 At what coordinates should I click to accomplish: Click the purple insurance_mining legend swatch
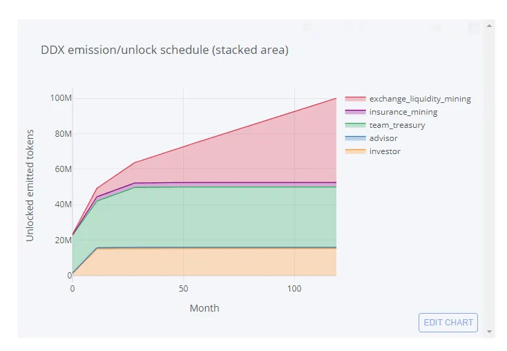[x=355, y=112]
